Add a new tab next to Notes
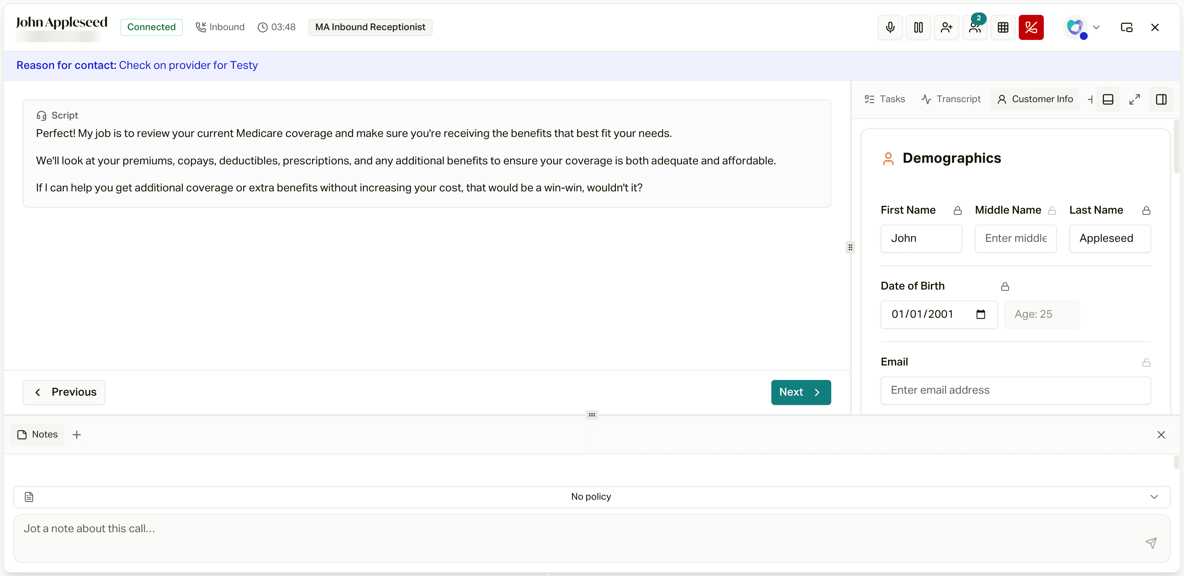Screen dimensions: 1184x576 (77, 434)
